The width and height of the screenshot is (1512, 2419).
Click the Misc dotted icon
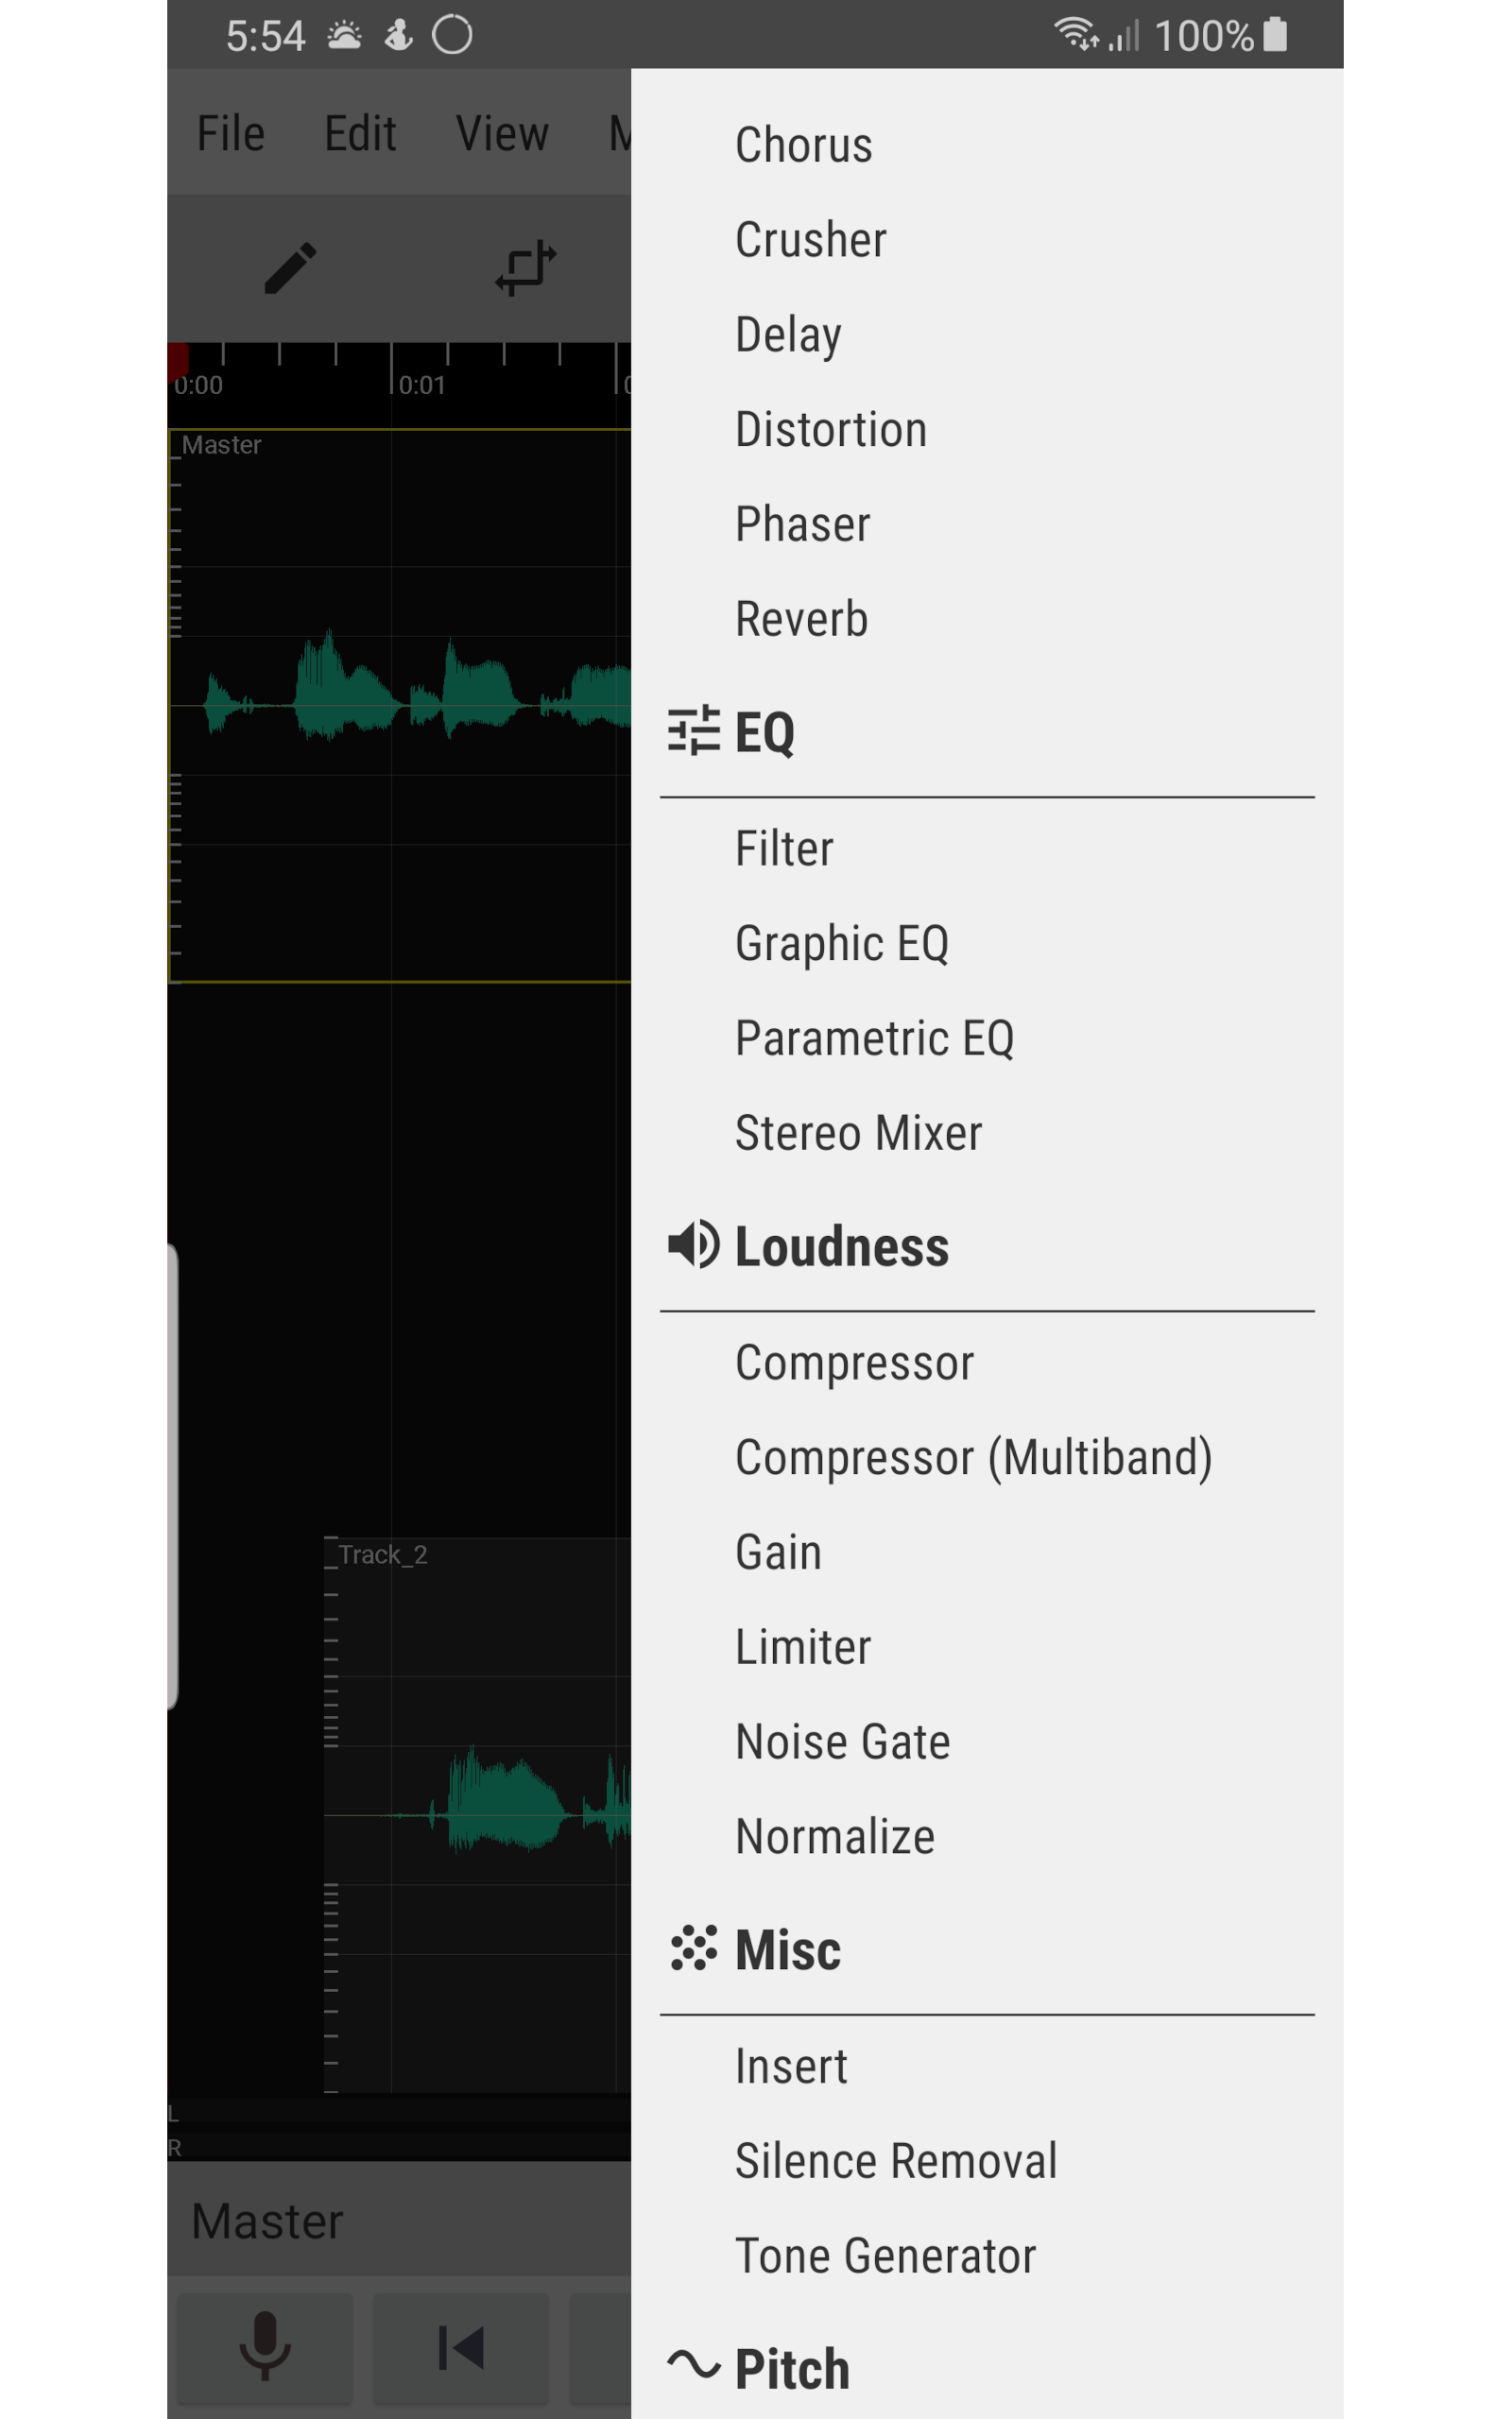pos(695,1947)
